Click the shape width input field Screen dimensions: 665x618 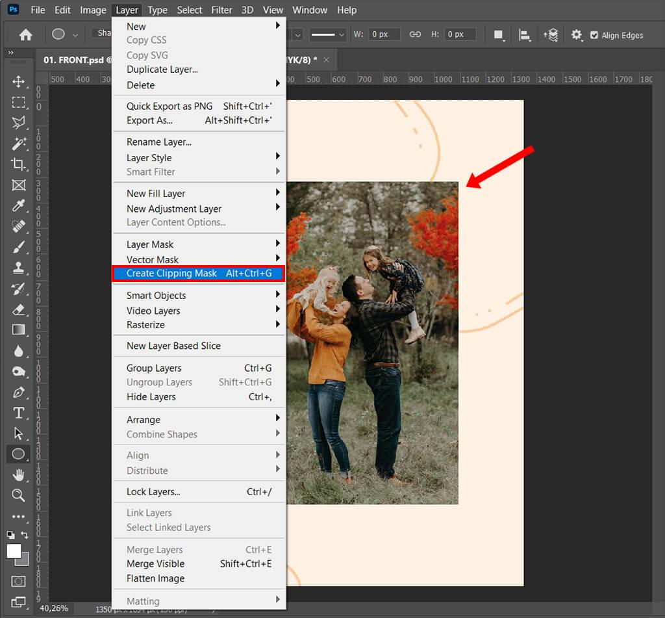tap(384, 34)
